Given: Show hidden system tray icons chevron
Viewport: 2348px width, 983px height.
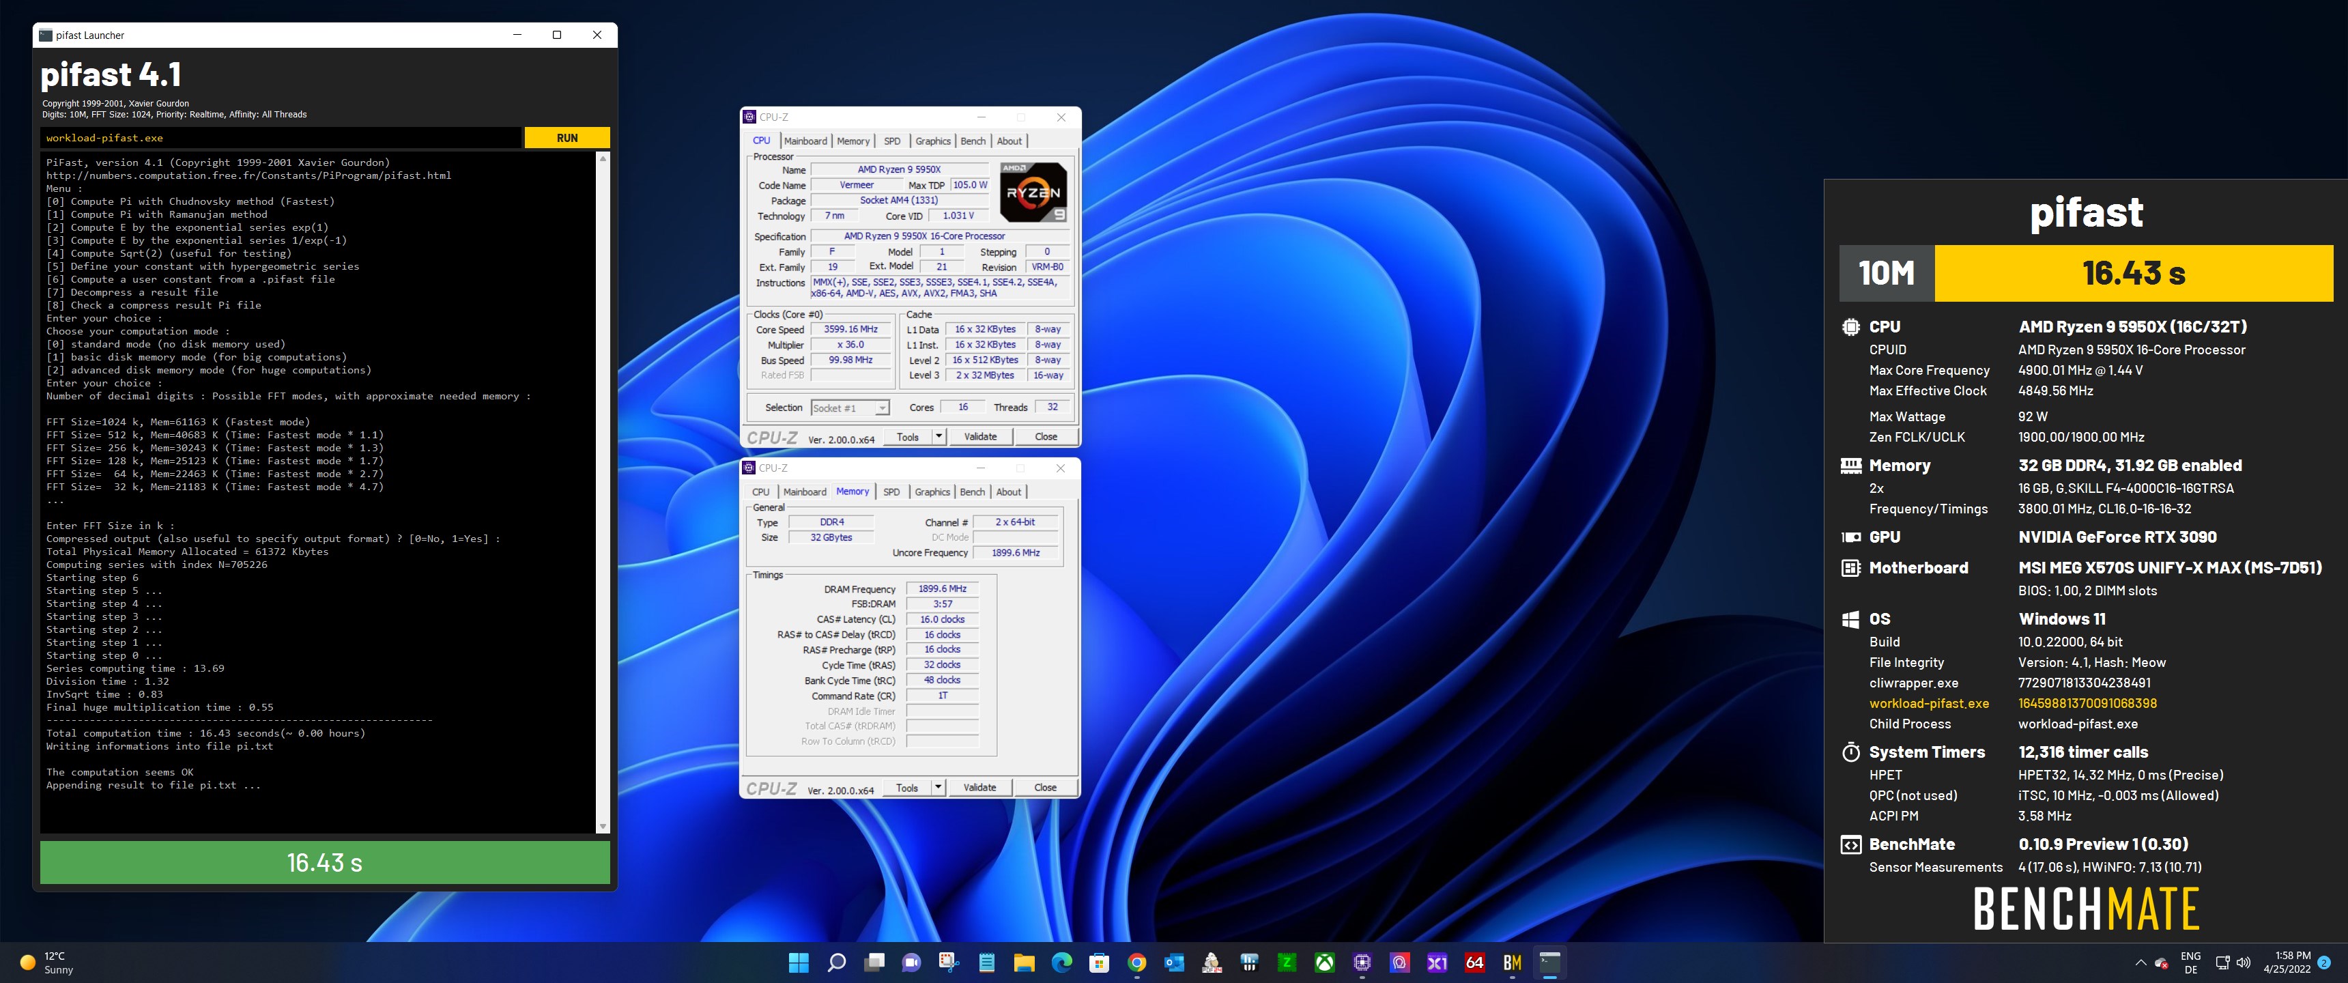Looking at the screenshot, I should [x=2141, y=962].
